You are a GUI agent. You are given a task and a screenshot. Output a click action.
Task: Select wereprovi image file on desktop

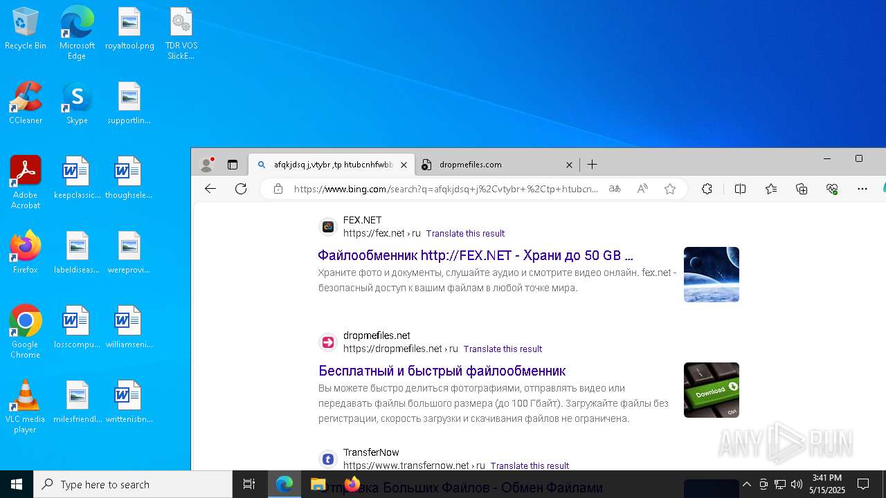(129, 253)
